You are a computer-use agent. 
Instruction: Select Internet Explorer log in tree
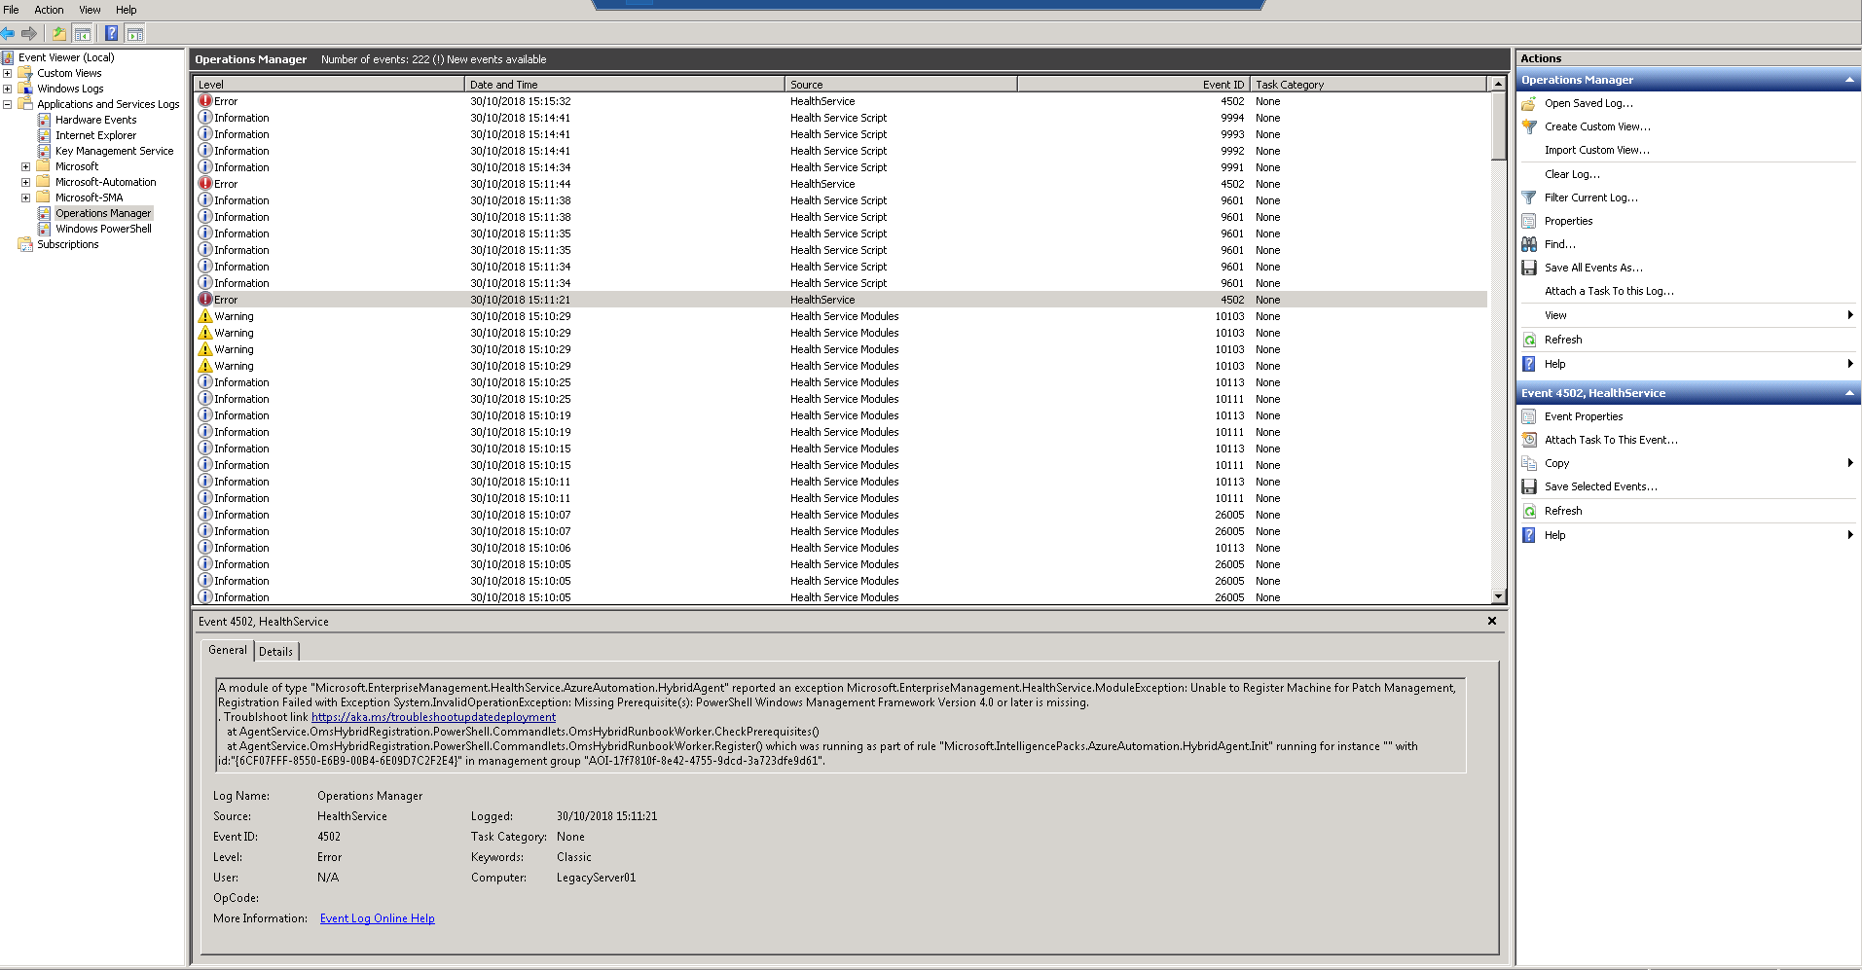(x=95, y=135)
